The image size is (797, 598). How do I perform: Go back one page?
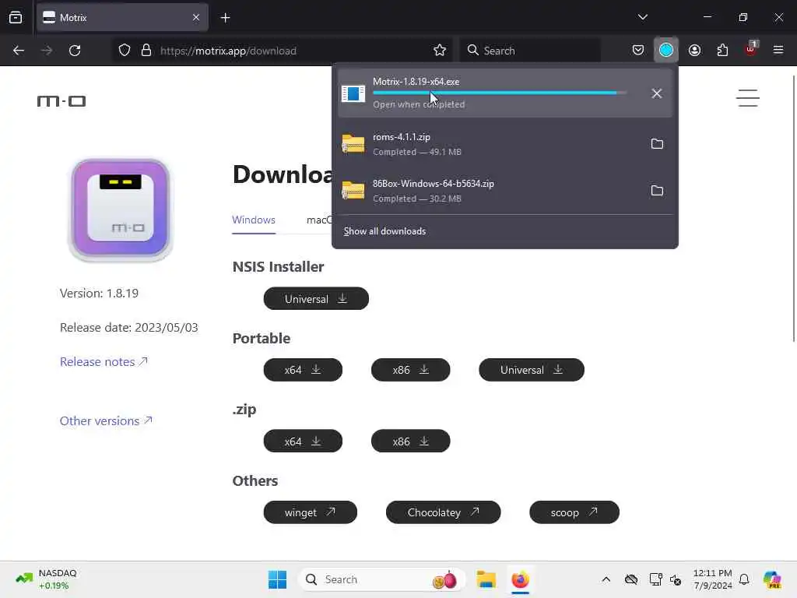[19, 51]
